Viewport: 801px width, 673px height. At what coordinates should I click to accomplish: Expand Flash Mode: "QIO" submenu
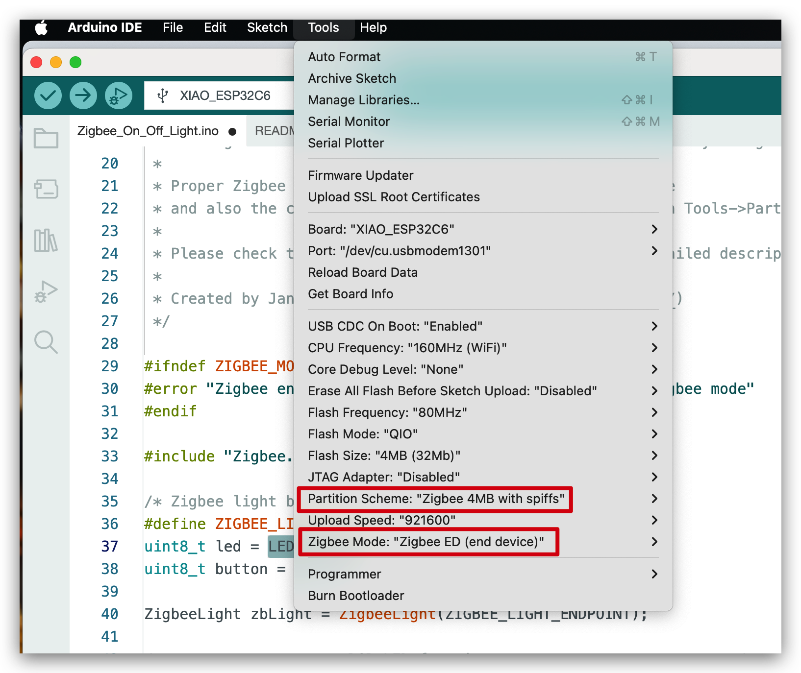tap(483, 434)
